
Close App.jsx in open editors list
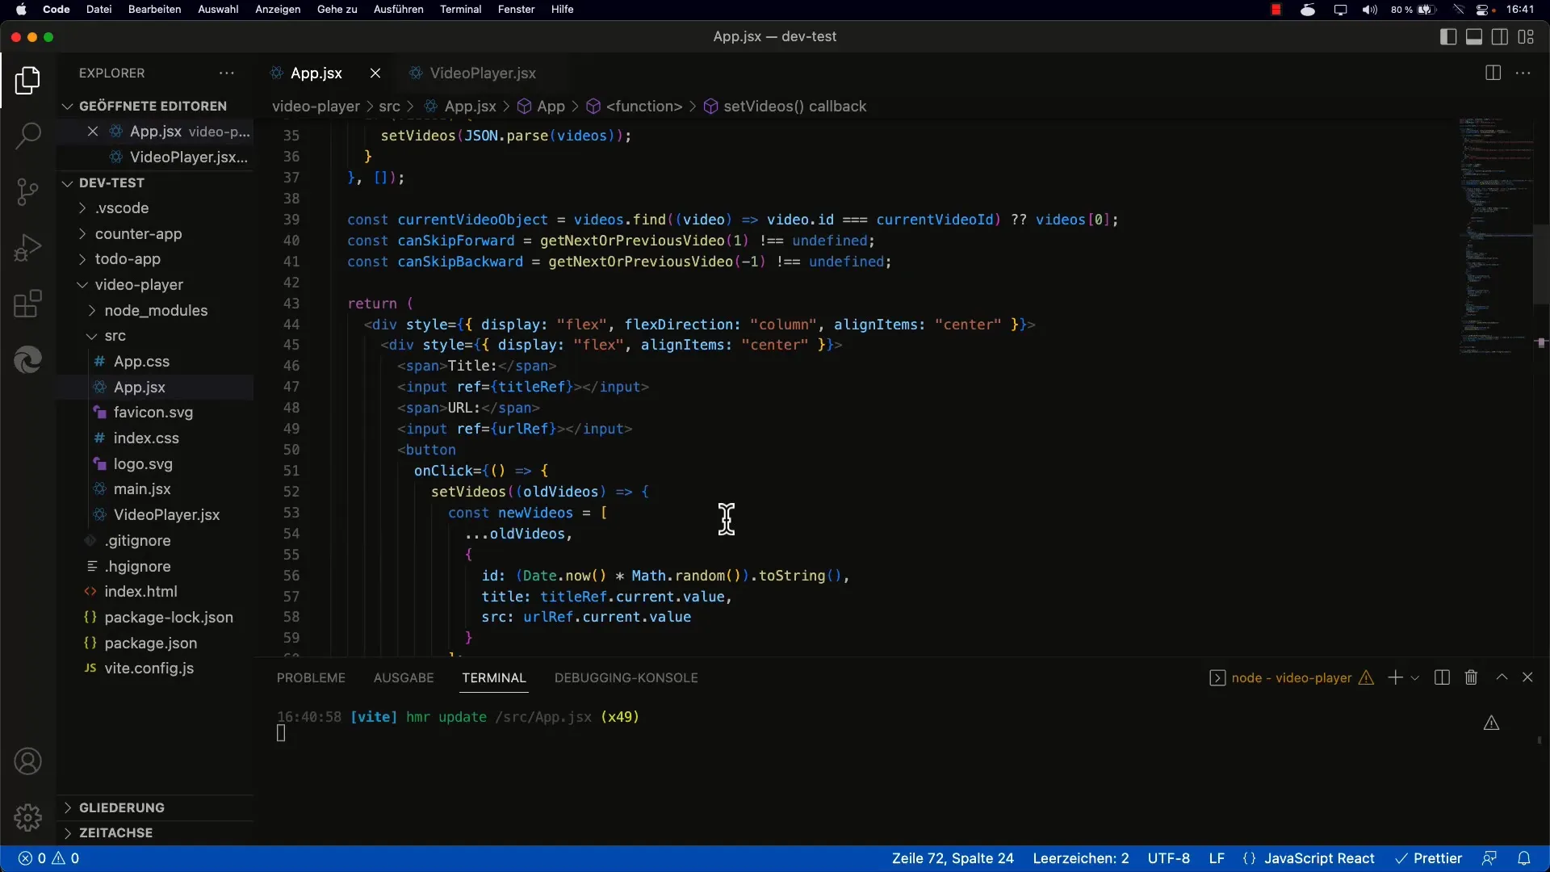(93, 132)
